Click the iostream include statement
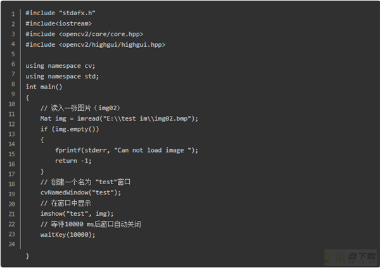 point(59,23)
